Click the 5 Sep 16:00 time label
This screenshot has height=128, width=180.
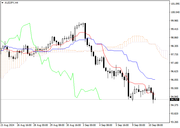(x=122, y=125)
